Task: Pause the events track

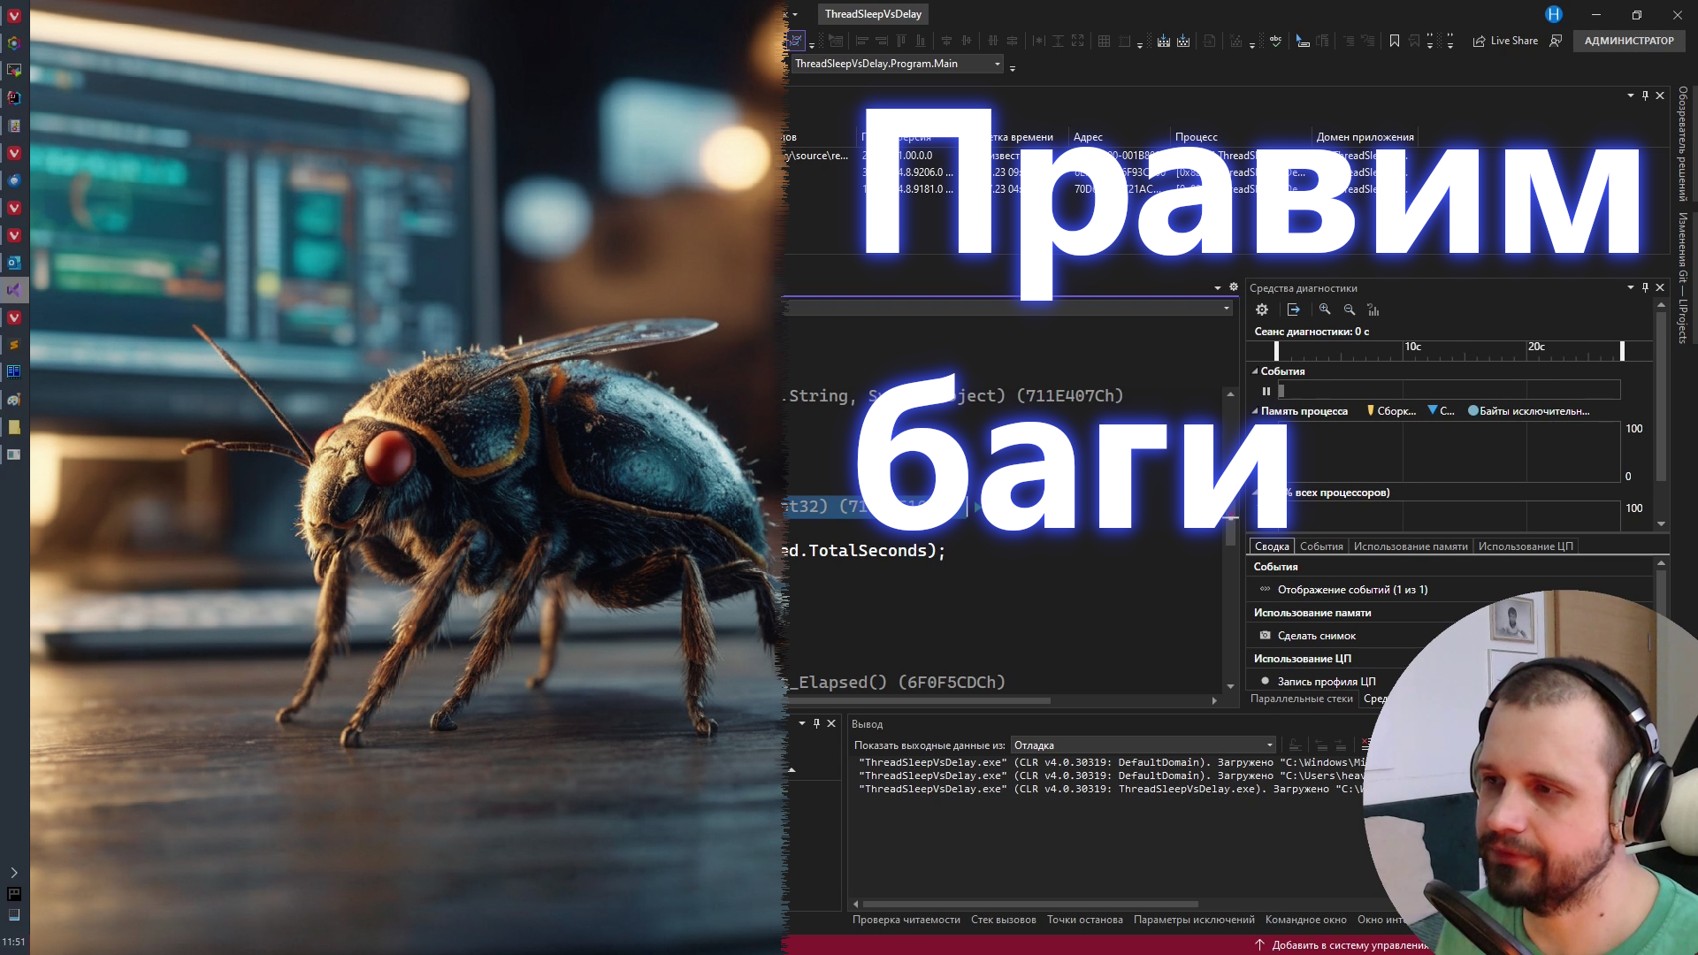Action: coord(1266,391)
